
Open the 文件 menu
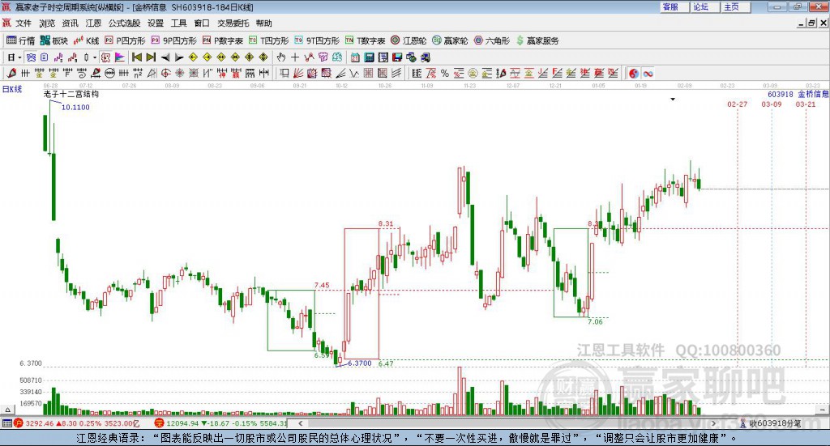pyautogui.click(x=24, y=23)
